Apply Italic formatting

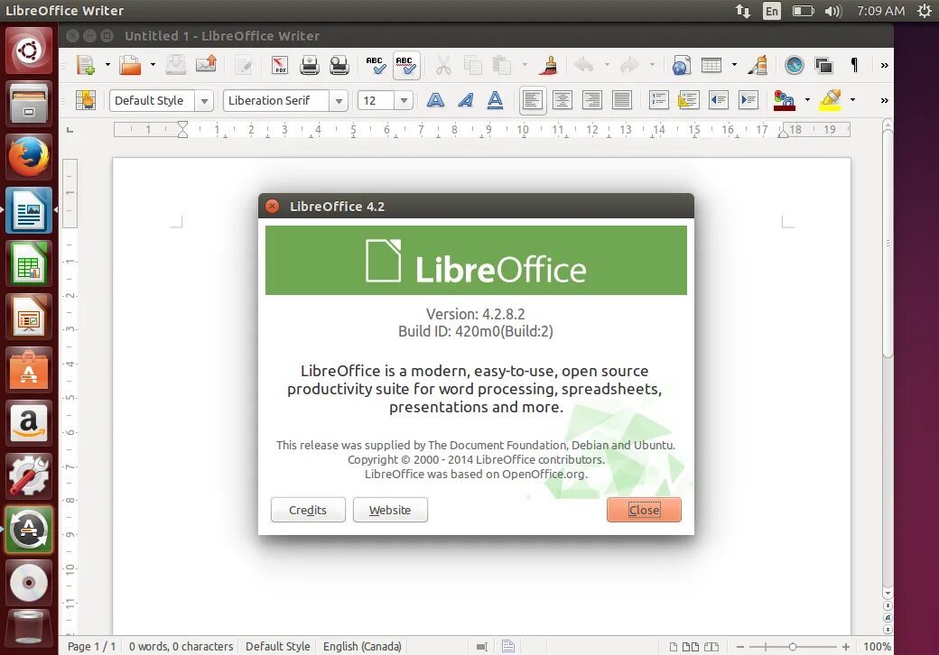[465, 100]
